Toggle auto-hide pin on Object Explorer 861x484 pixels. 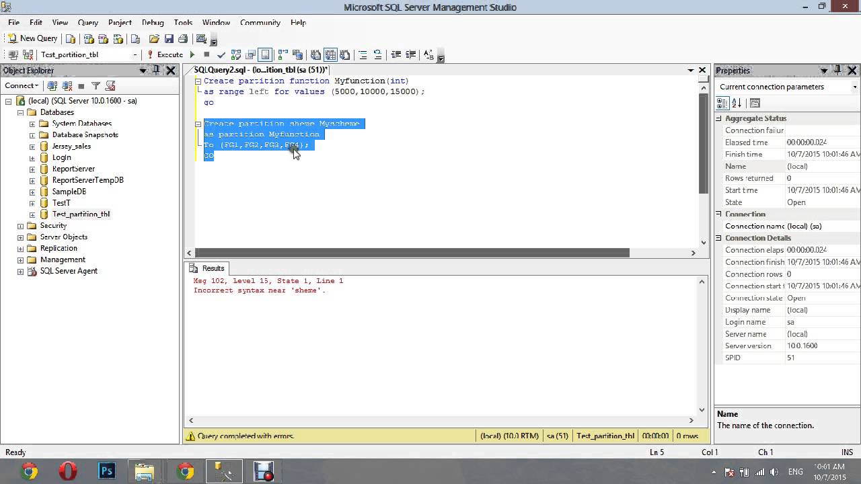click(x=157, y=70)
